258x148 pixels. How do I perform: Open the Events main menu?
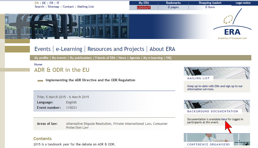[42, 49]
